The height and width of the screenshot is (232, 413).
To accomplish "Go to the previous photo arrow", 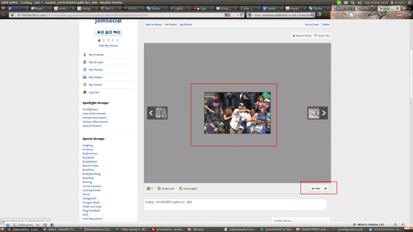I will coord(151,113).
